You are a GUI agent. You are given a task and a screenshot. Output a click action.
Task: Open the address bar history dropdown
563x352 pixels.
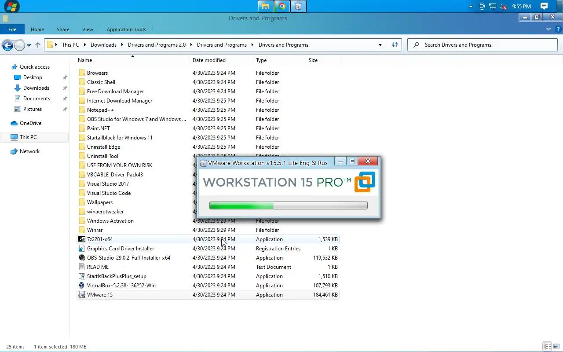point(380,45)
